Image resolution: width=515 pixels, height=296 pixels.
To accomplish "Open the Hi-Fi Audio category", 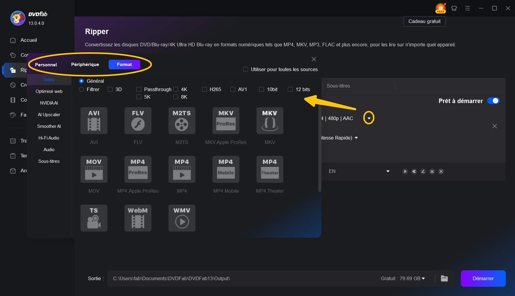I will pos(49,138).
